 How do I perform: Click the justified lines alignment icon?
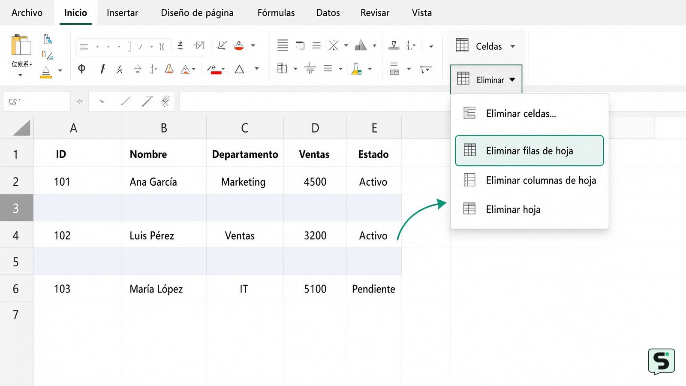coord(283,45)
